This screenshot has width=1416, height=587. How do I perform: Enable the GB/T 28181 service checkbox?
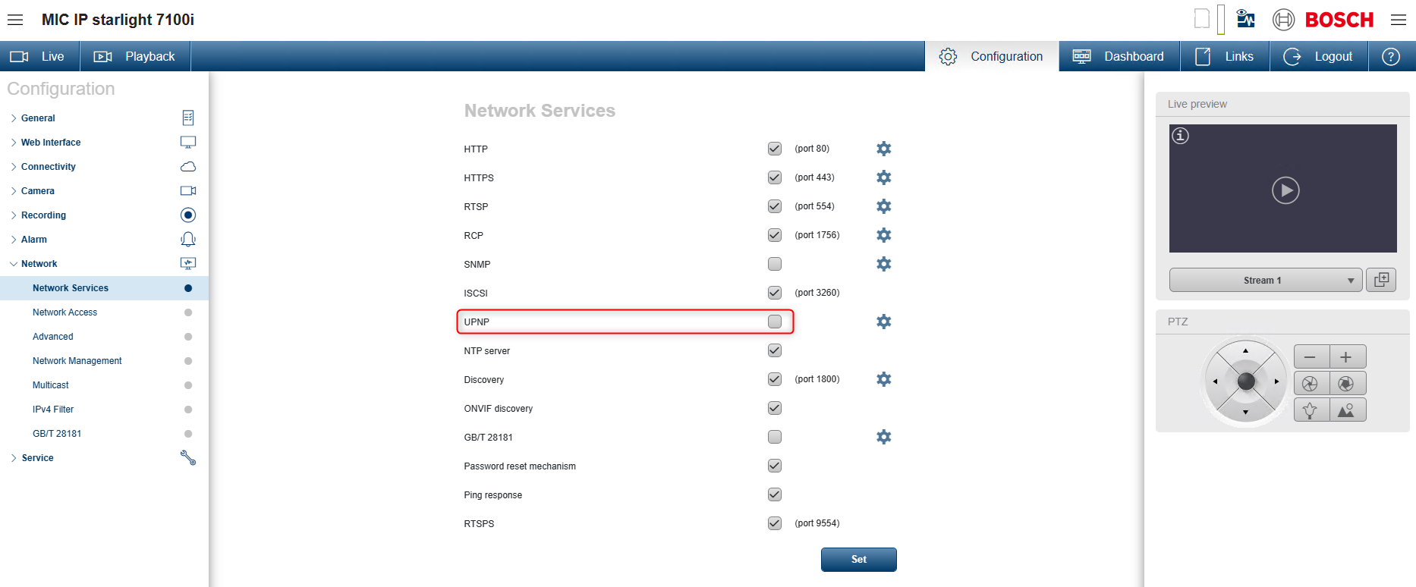point(774,437)
